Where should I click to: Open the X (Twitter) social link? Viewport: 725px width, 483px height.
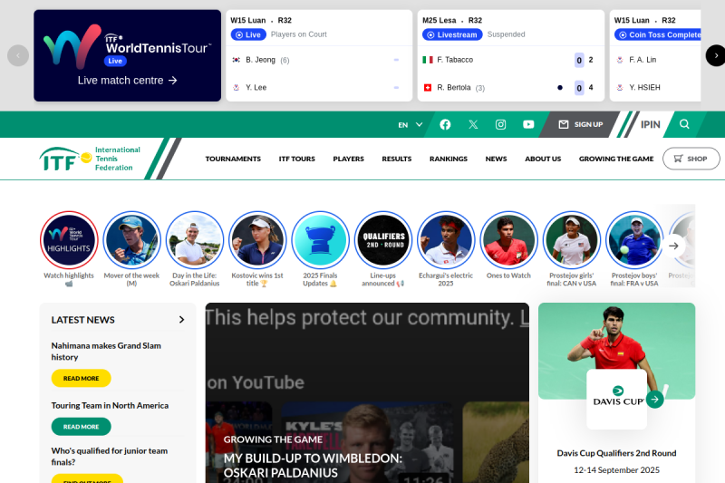coord(473,124)
